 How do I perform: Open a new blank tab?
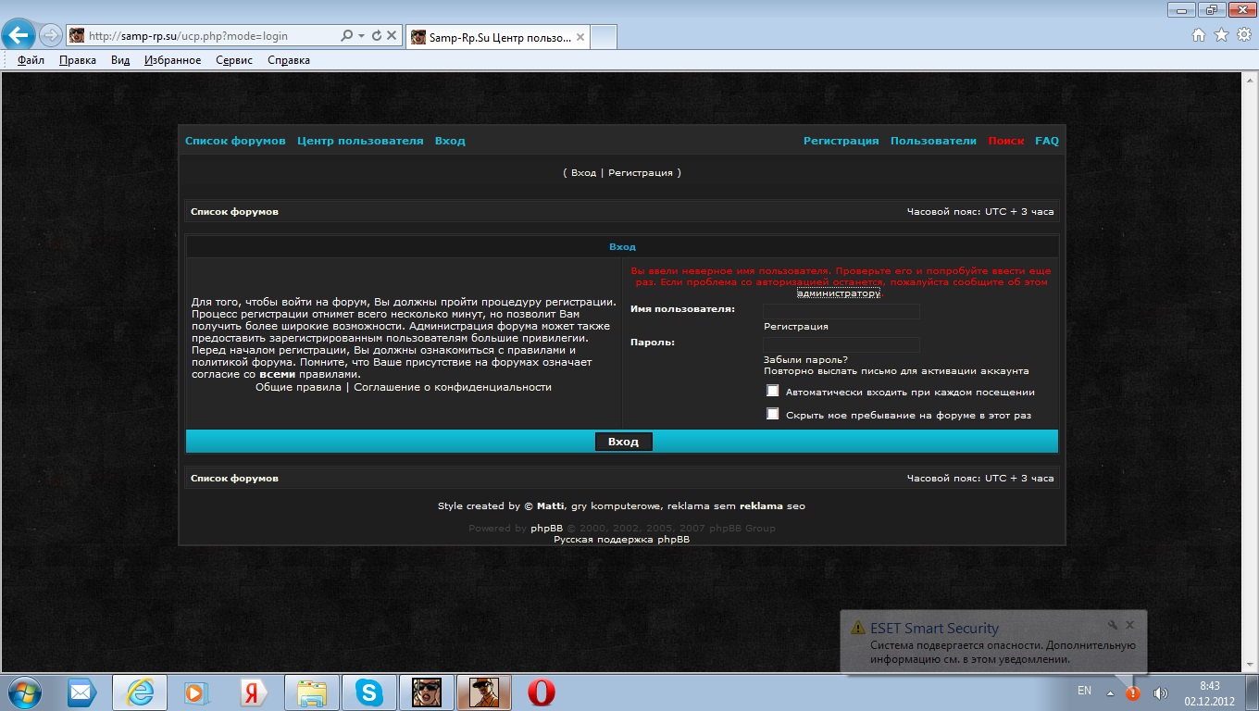604,37
